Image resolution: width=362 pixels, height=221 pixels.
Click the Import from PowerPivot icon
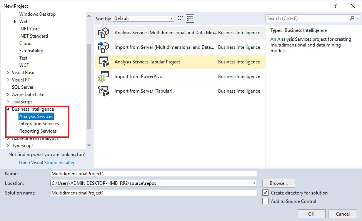pyautogui.click(x=103, y=76)
